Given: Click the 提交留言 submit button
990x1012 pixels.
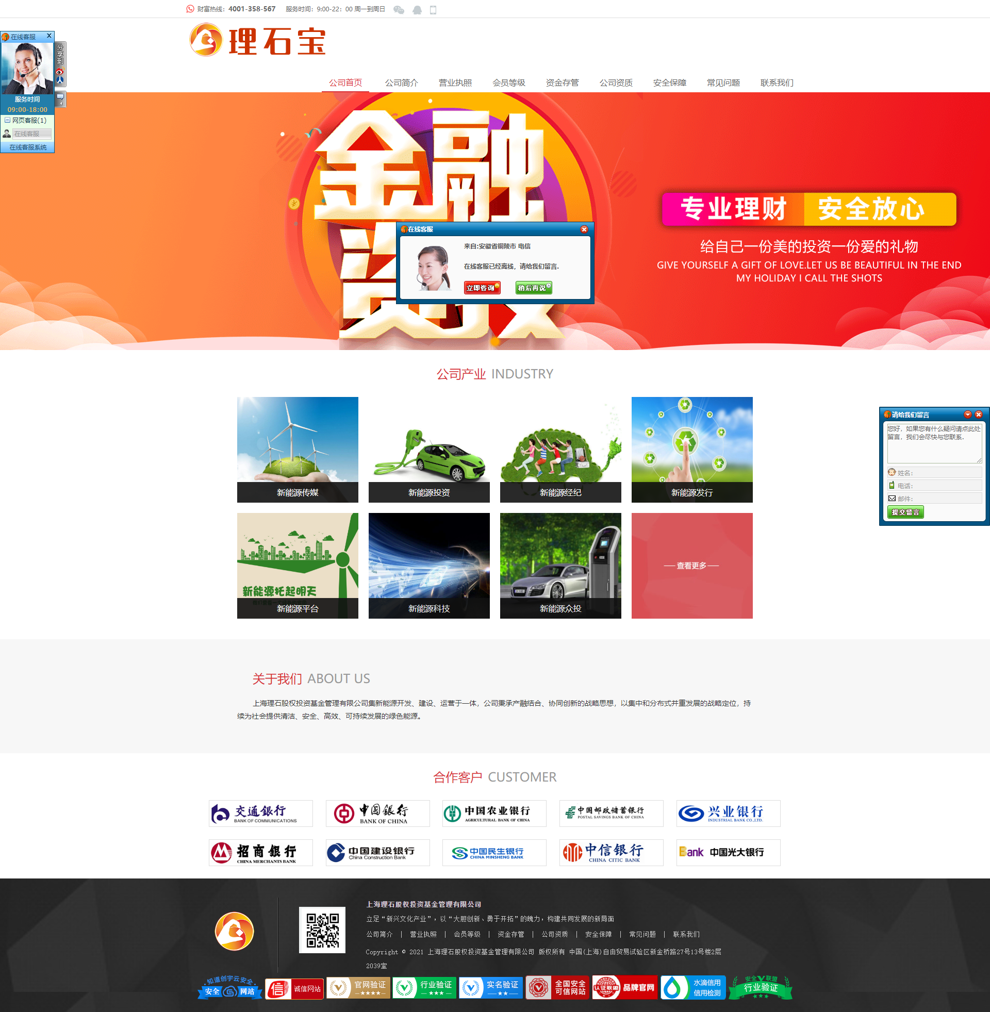Looking at the screenshot, I should click(905, 512).
